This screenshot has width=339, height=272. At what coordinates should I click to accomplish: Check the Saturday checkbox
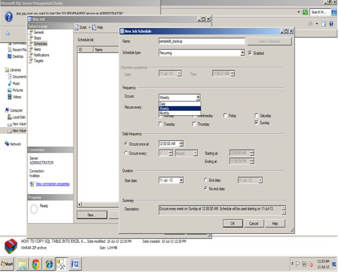click(x=257, y=116)
